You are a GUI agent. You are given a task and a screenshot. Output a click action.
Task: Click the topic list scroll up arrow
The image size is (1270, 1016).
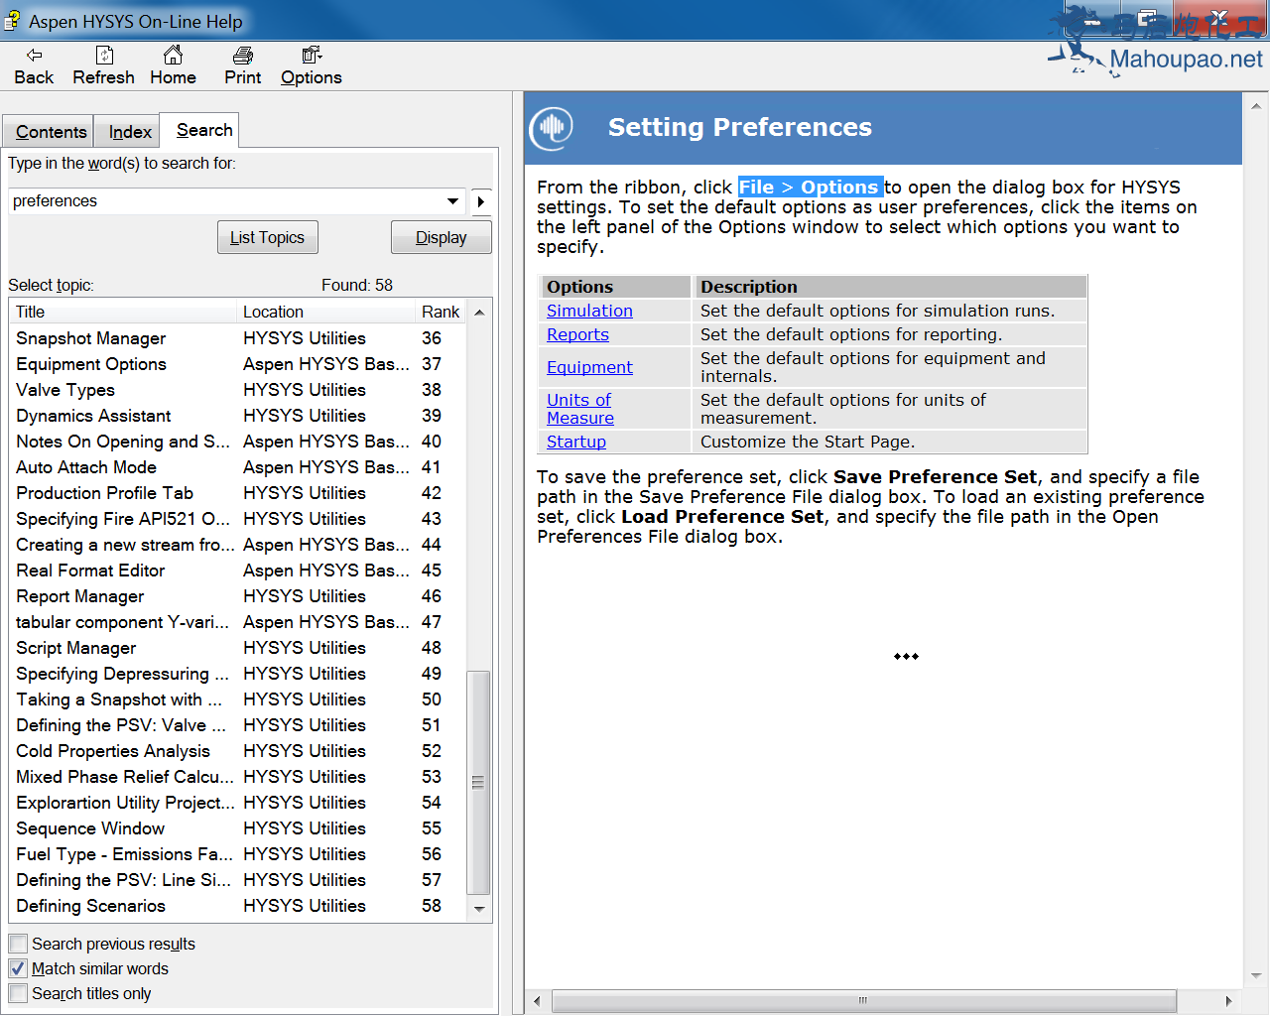pyautogui.click(x=479, y=313)
